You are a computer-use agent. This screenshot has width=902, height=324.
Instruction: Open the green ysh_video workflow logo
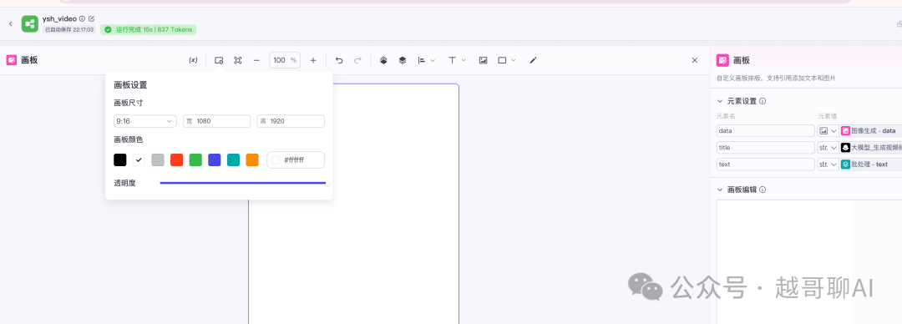pos(30,23)
